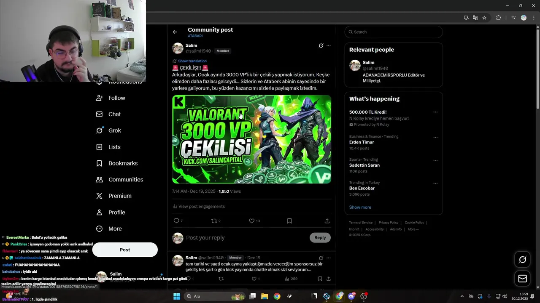The width and height of the screenshot is (540, 303).
Task: Open the three-dot menu next to Ben Escobar
Action: pyautogui.click(x=435, y=183)
